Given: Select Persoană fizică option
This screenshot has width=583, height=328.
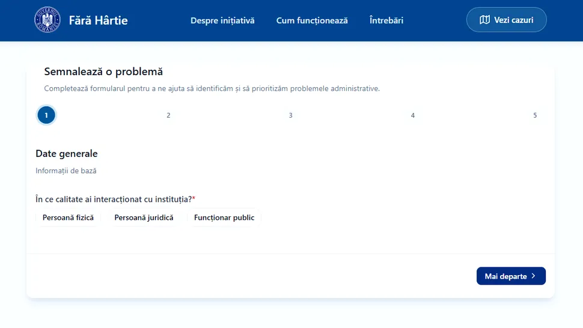Looking at the screenshot, I should (x=68, y=217).
